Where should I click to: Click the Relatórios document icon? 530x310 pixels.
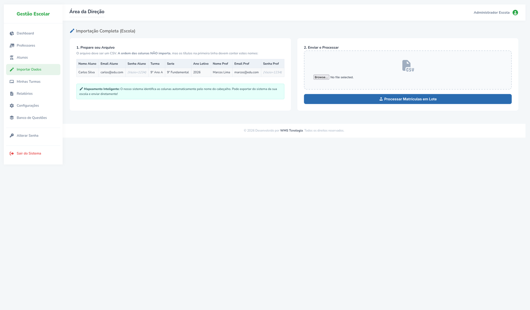click(x=12, y=94)
